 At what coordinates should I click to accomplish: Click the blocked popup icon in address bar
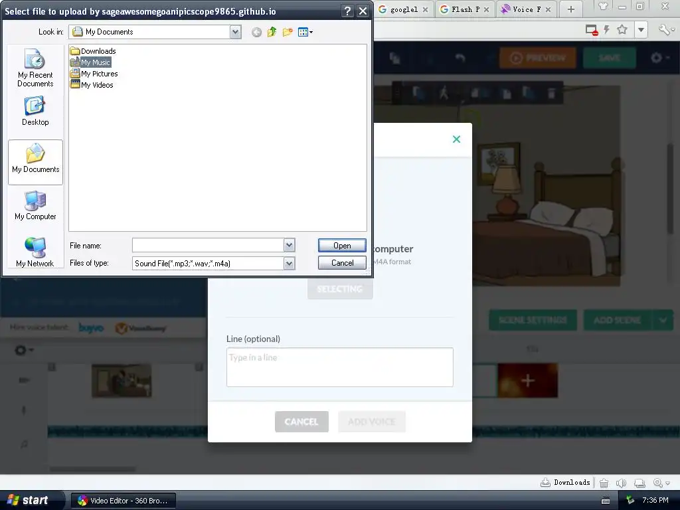tap(592, 30)
